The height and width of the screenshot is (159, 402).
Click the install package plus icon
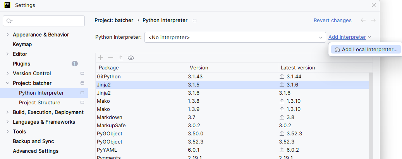101,58
